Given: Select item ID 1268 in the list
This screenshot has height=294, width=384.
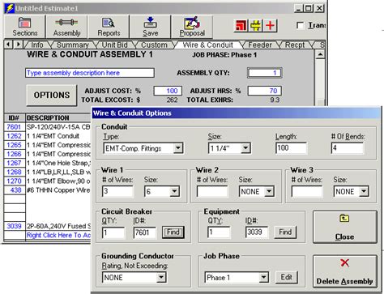Looking at the screenshot, I should click(x=15, y=172).
